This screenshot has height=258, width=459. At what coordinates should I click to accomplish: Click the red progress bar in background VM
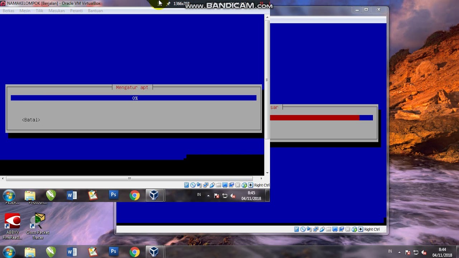click(321, 118)
